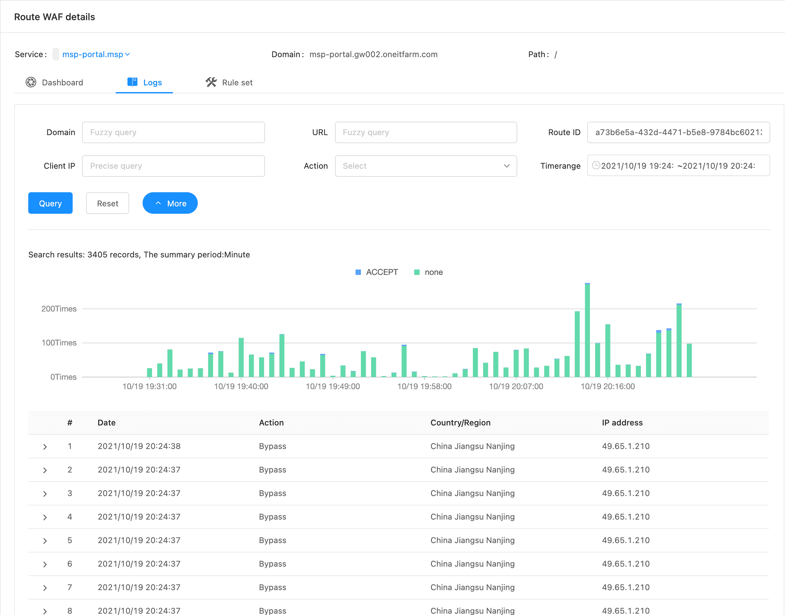This screenshot has height=615, width=785.
Task: Toggle the ACCEPT legend series
Action: 376,272
